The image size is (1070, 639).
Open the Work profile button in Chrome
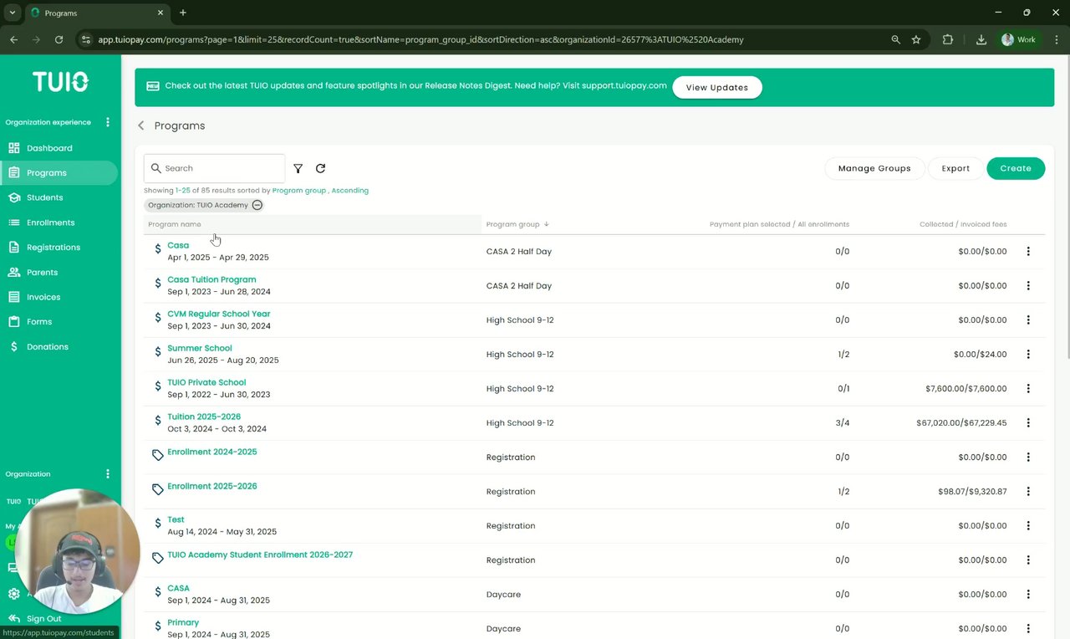tap(1019, 39)
